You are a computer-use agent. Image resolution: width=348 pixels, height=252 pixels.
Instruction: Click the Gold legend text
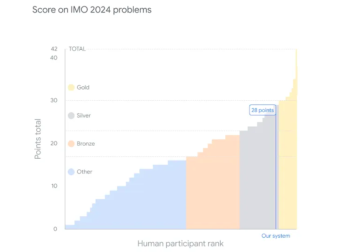[83, 87]
